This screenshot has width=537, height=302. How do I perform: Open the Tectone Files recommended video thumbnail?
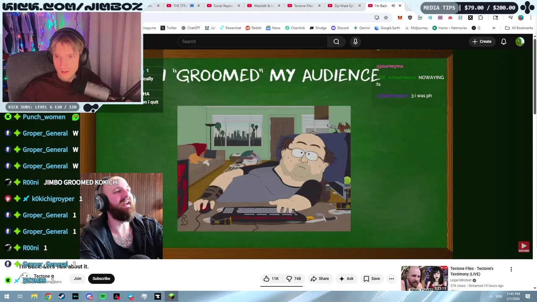coord(424,279)
